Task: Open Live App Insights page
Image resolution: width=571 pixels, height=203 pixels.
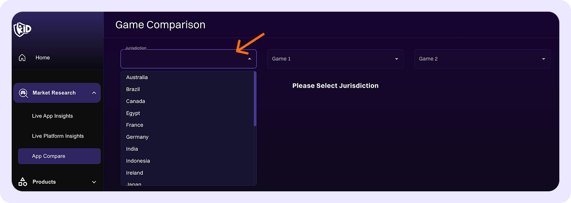Action: click(x=52, y=116)
